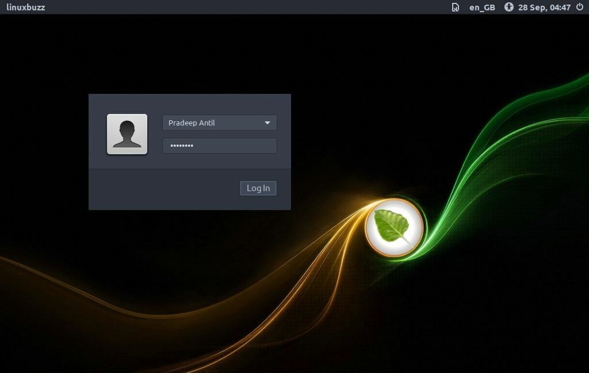Focus the password input field
Viewport: 589px width, 373px height.
(219, 146)
